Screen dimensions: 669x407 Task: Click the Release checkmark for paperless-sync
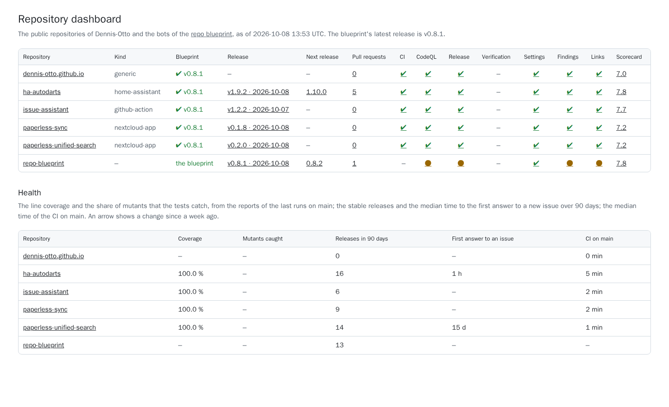(x=461, y=128)
